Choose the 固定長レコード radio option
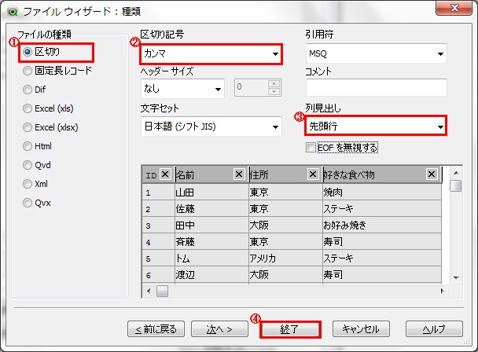 click(28, 71)
